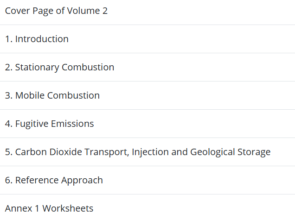Screen dimensions: 295x219
Task: Choose the Reference Approach chapter row
Action: [54, 180]
